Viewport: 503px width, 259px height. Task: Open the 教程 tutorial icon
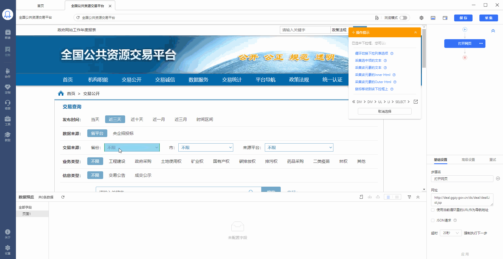coord(8,136)
